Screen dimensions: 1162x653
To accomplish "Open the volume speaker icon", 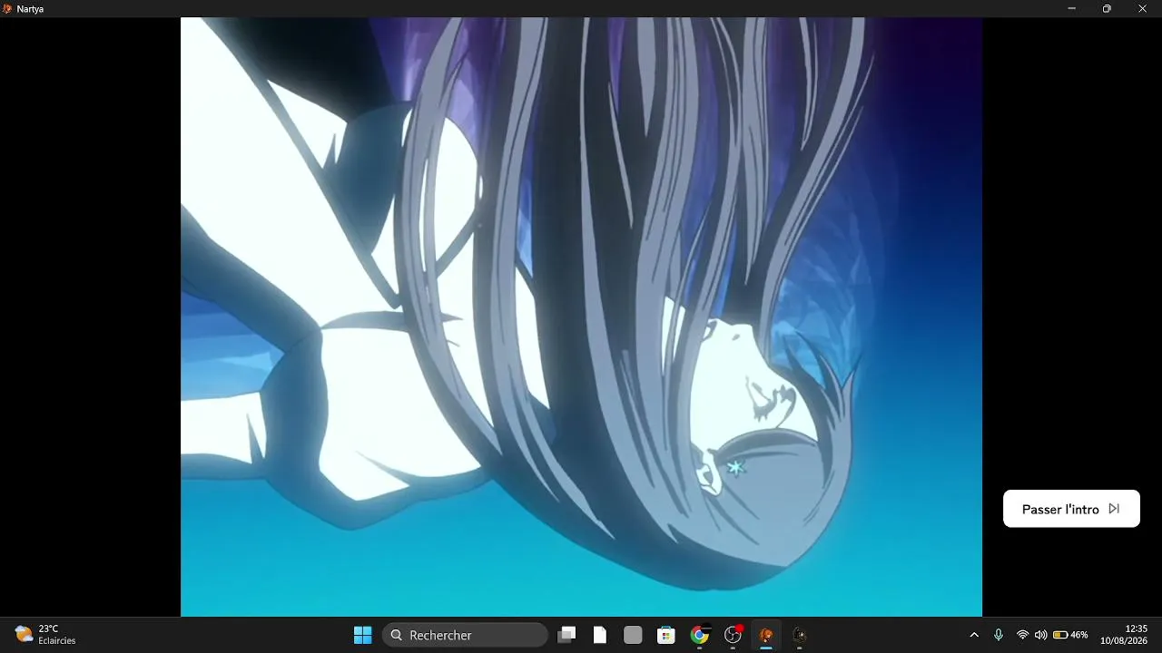I will (x=1040, y=635).
